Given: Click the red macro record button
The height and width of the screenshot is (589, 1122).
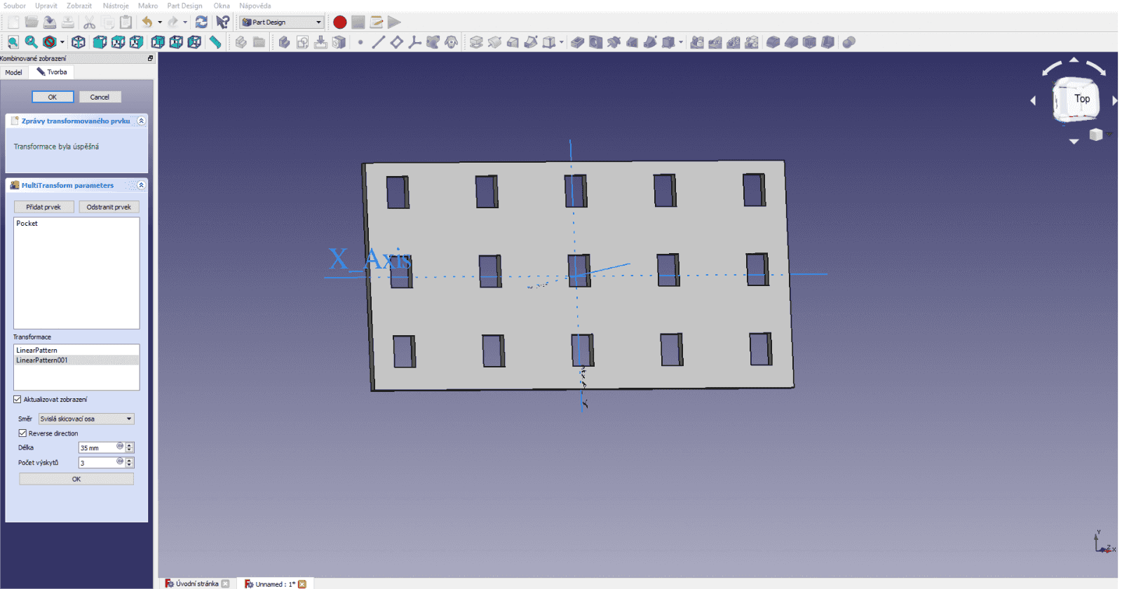Looking at the screenshot, I should pyautogui.click(x=339, y=22).
